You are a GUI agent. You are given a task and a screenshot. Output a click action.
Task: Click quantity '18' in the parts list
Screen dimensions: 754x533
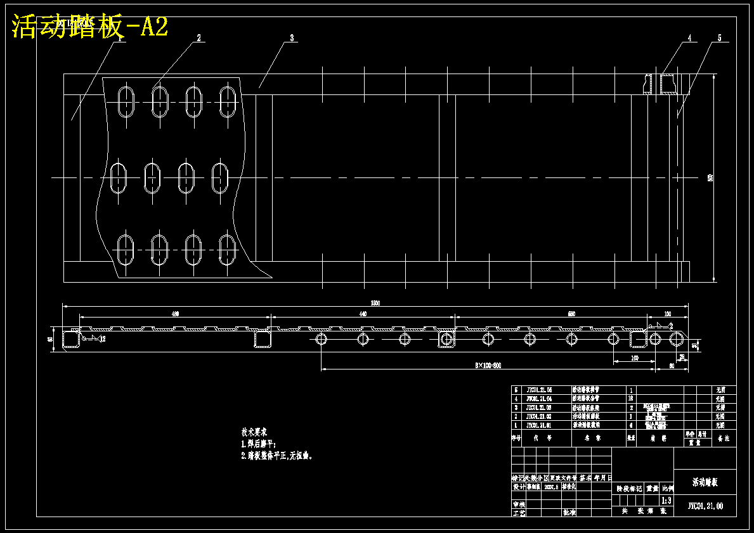point(632,399)
